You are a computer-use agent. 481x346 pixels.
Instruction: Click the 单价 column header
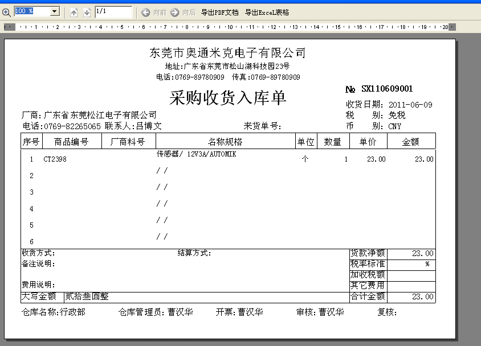click(x=368, y=142)
